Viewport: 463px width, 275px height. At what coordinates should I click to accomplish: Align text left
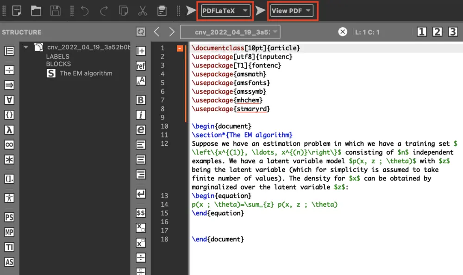[141, 145]
